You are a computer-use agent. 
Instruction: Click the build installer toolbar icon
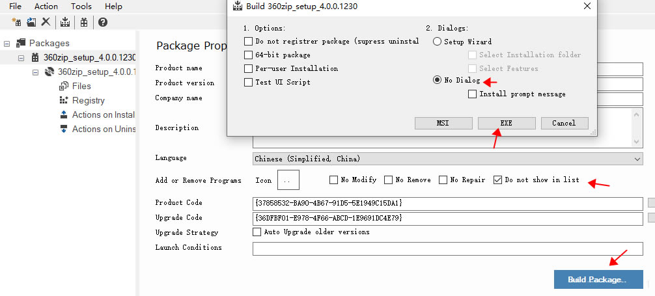pyautogui.click(x=64, y=22)
